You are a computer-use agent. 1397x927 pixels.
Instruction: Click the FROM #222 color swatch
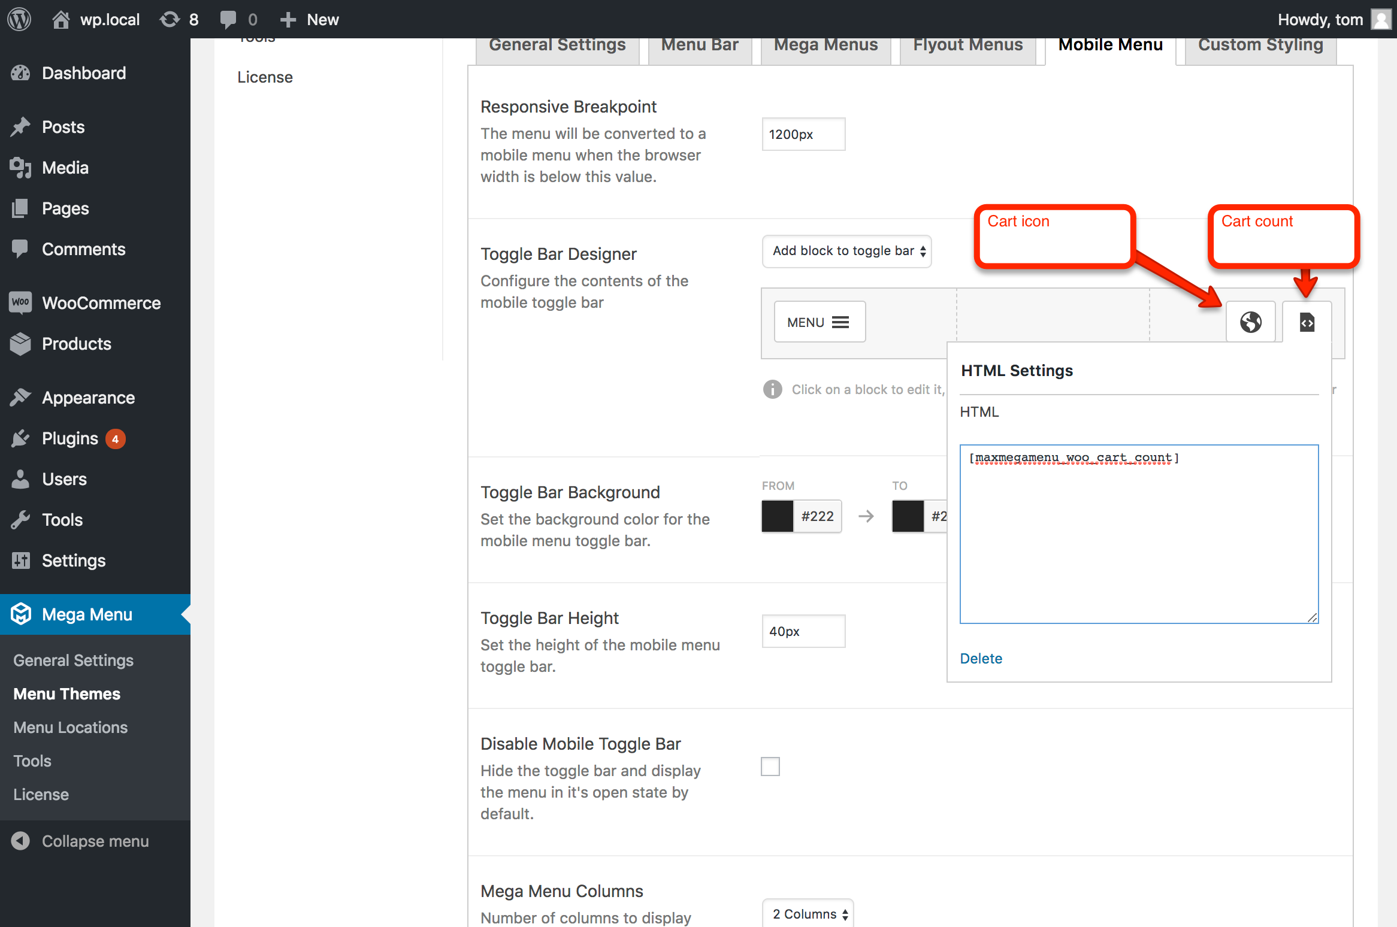[778, 516]
